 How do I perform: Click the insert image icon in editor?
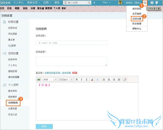[39, 79]
